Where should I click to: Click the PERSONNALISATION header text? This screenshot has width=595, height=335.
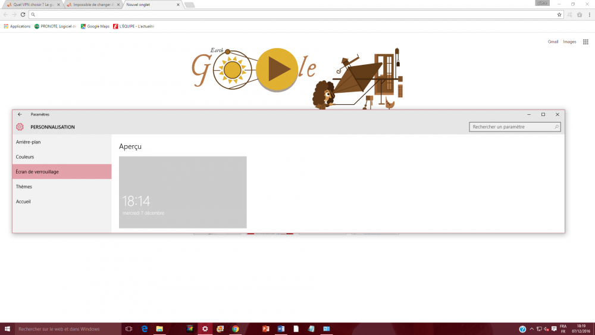pyautogui.click(x=52, y=127)
